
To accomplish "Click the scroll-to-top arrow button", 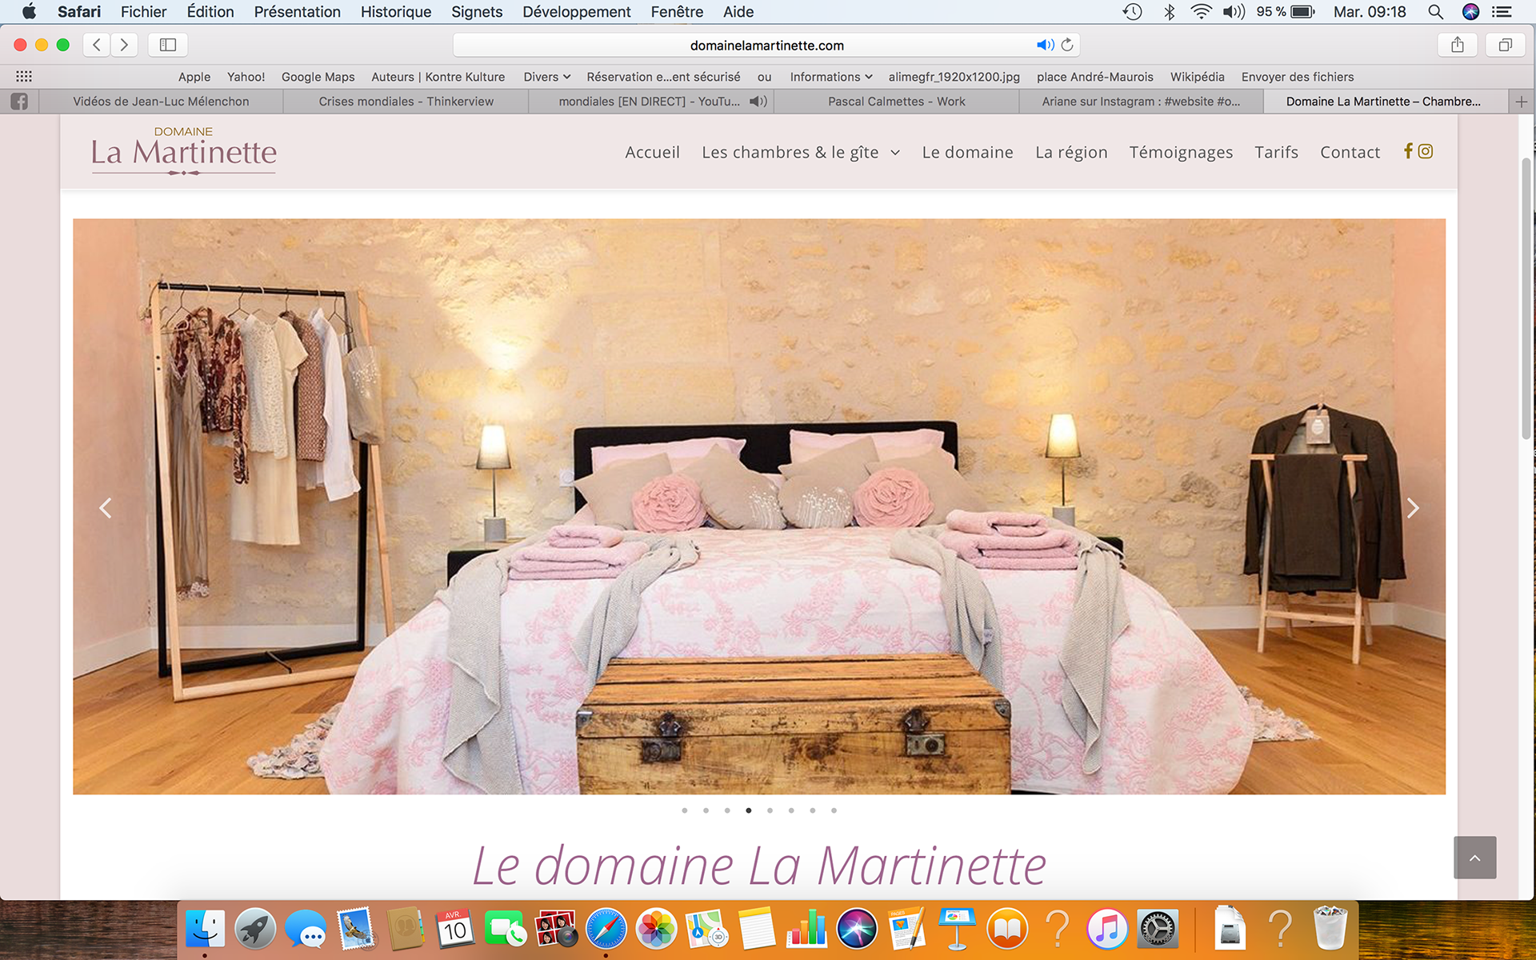I will [1474, 858].
